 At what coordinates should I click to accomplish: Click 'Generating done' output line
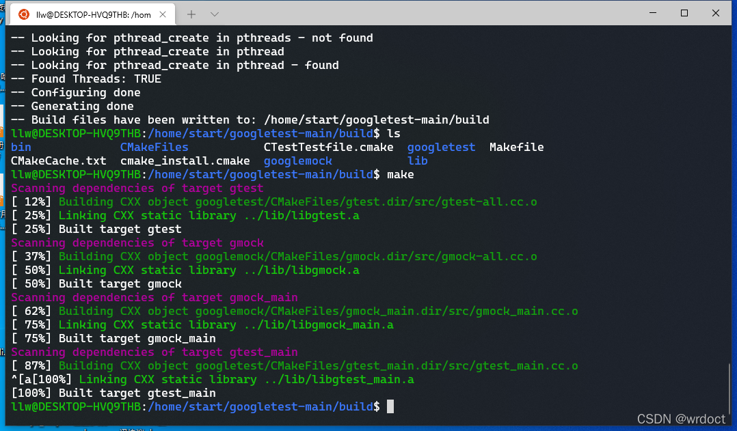72,106
